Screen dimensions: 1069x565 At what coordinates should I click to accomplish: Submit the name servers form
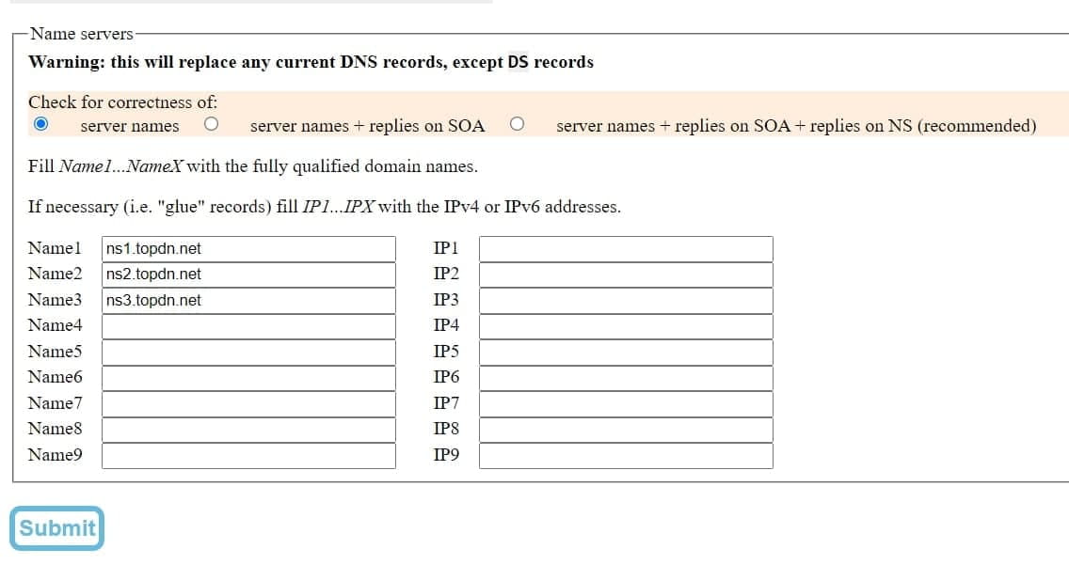[57, 528]
